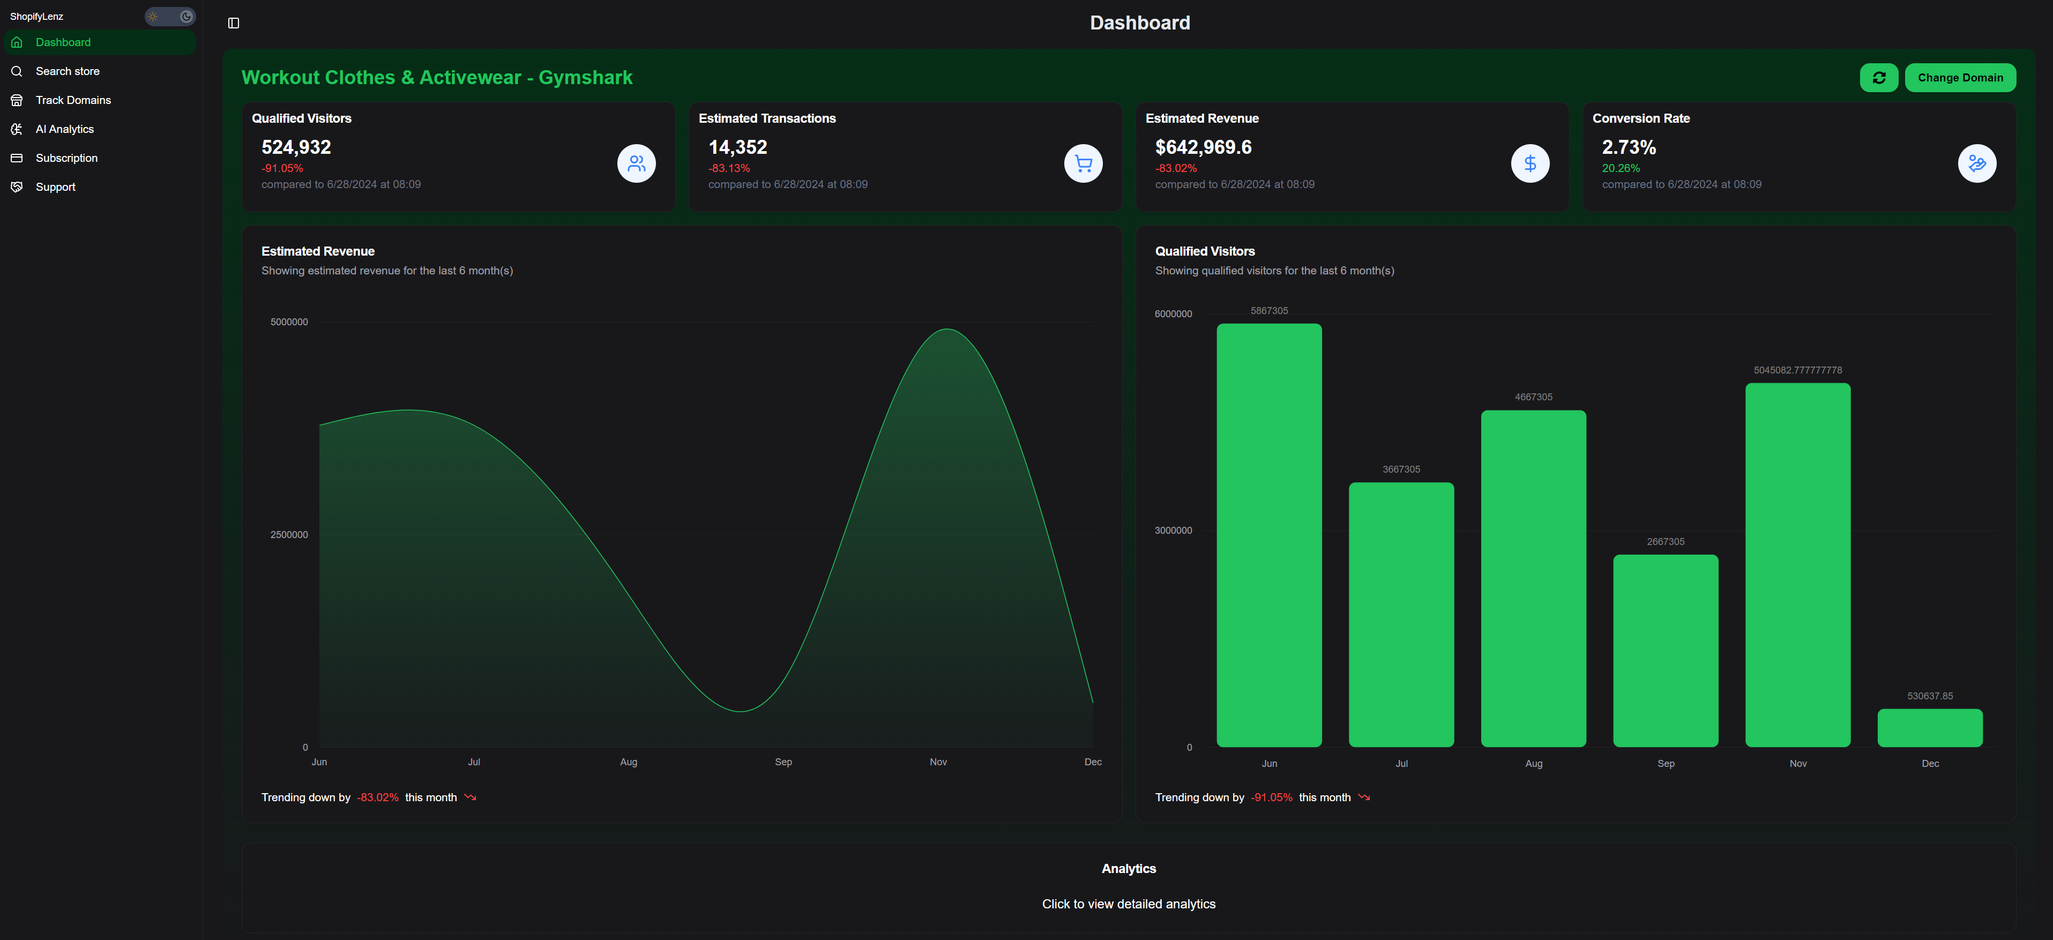The image size is (2053, 940).
Task: Click the Conversion Rate hand-coins icon
Action: [1976, 163]
